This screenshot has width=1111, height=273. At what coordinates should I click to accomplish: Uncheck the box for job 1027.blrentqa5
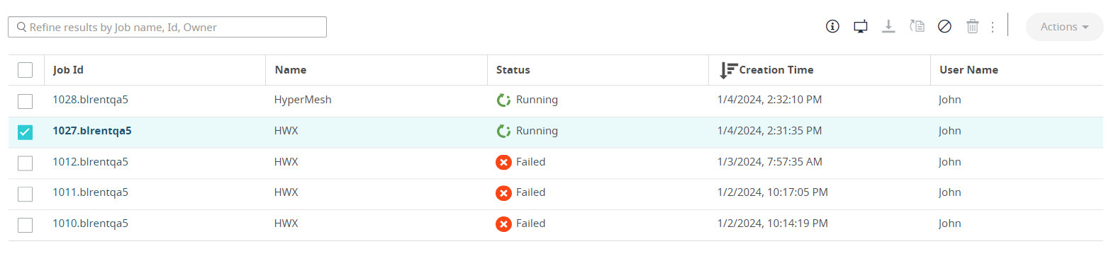(25, 132)
